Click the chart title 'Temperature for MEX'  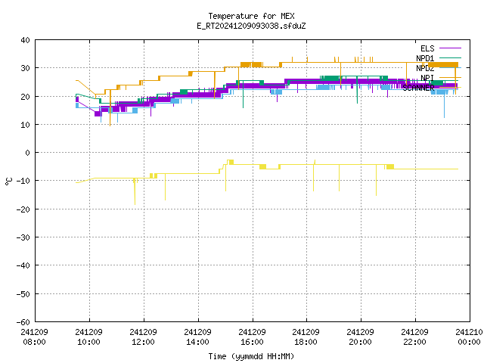point(251,16)
